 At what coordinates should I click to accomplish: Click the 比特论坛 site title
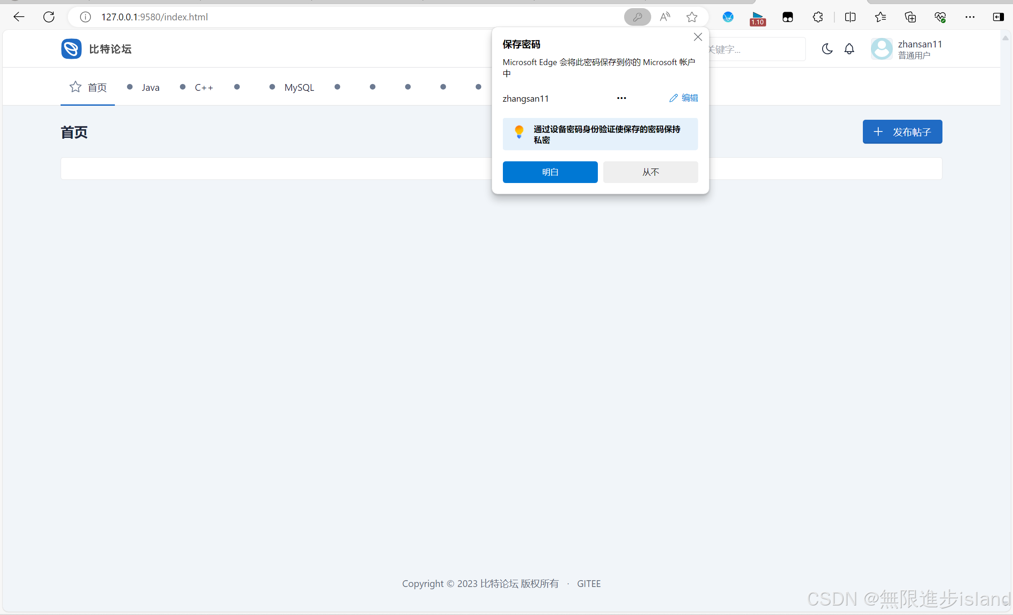pos(110,49)
